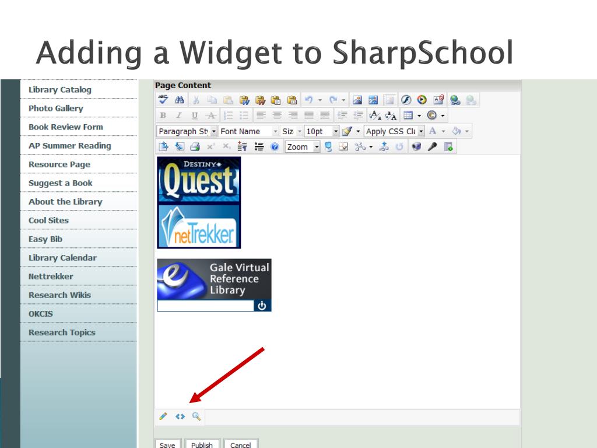Click the Cancel button
This screenshot has height=448, width=597.
click(241, 444)
